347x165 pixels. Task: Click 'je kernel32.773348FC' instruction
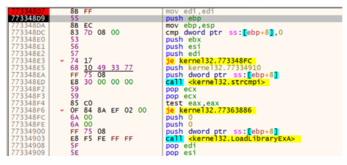pyautogui.click(x=211, y=61)
